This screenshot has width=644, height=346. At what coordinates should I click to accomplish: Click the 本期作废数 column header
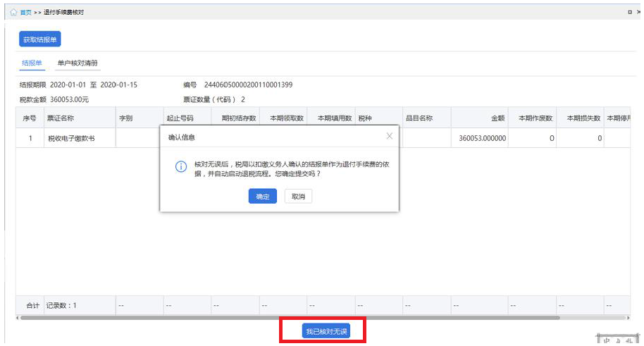pos(532,118)
